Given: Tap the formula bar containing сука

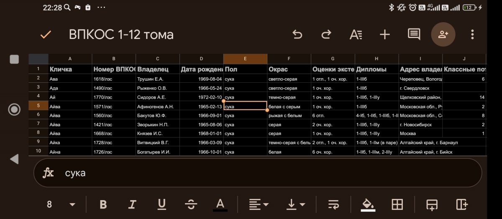Looking at the screenshot, I should point(258,173).
